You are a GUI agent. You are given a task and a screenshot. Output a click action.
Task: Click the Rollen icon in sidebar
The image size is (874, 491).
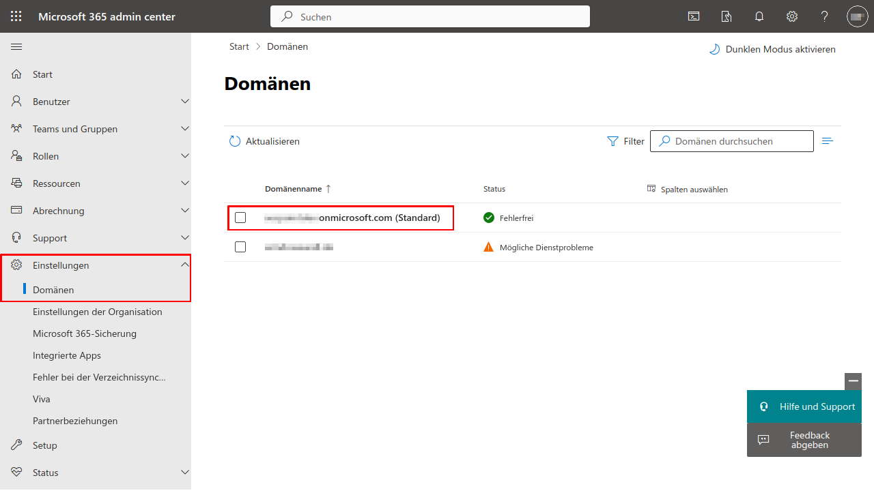click(17, 156)
